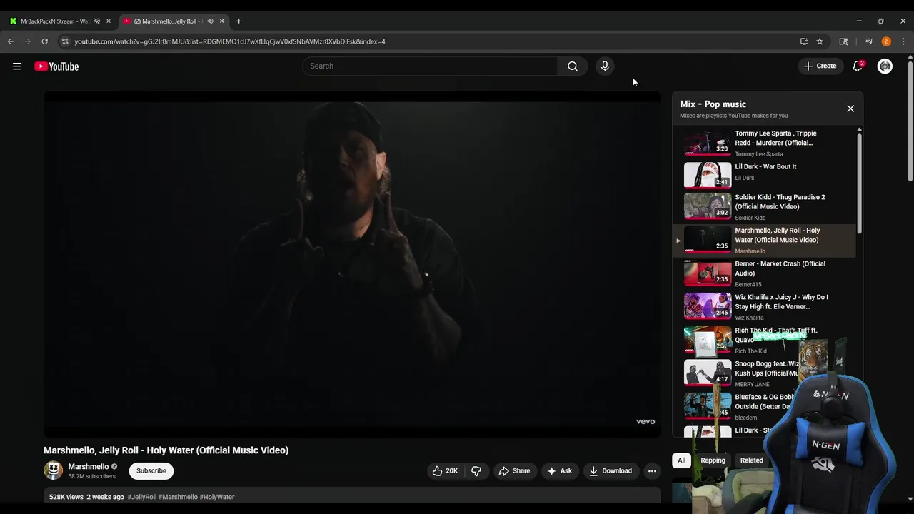This screenshot has height=514, width=914.
Task: Mute the Marshmello tab audio icon
Action: coord(210,21)
